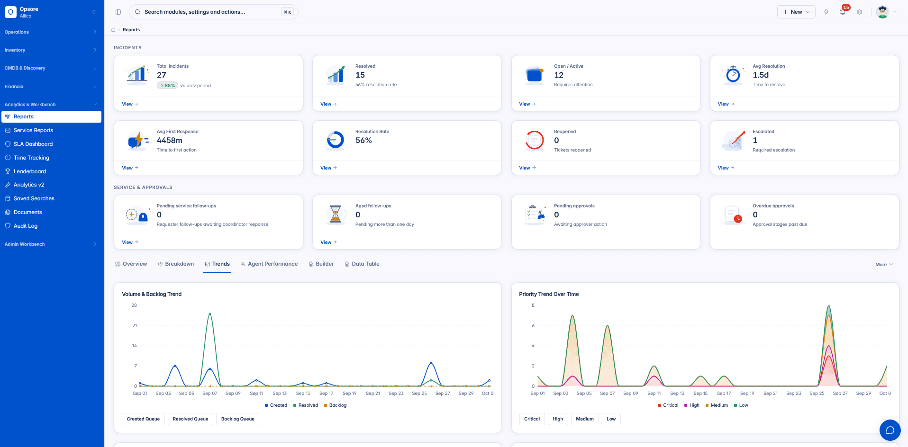
Task: Click the Opsore shield logo
Action: point(10,12)
